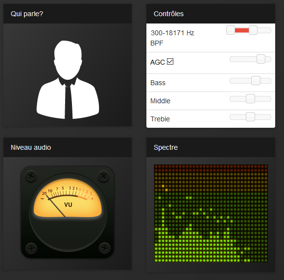This screenshot has width=284, height=280.
Task: Click the Middle slider handle
Action: pyautogui.click(x=251, y=99)
